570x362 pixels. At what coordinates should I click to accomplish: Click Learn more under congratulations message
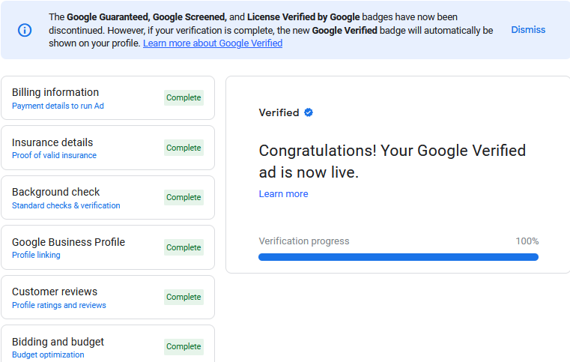pyautogui.click(x=283, y=194)
